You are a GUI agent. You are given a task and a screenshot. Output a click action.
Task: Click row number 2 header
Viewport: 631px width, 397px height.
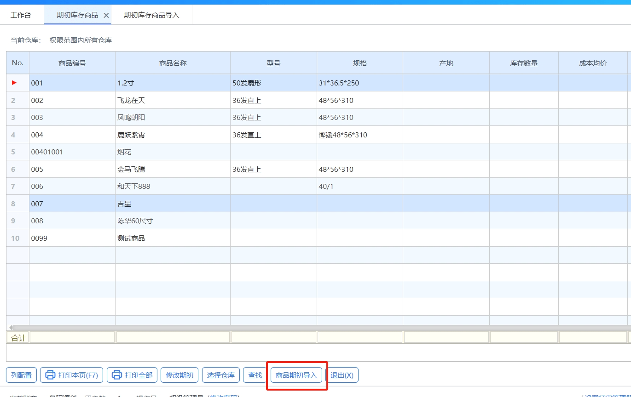[x=17, y=100]
